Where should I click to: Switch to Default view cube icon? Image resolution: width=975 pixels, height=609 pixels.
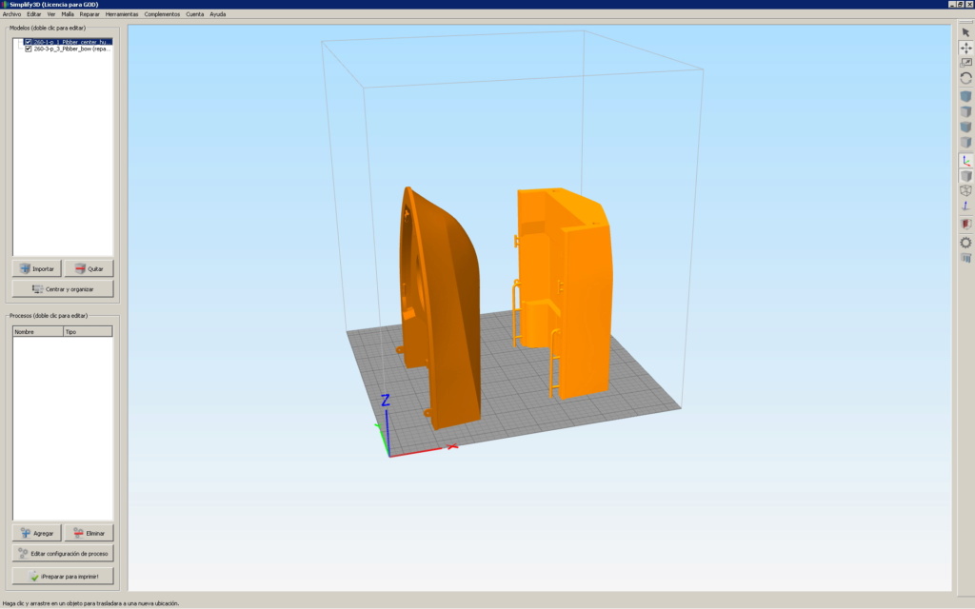coord(965,96)
